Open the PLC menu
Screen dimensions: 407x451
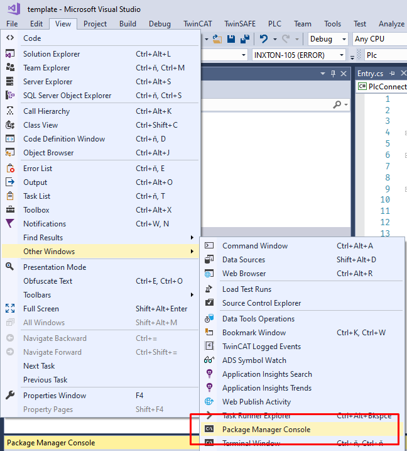click(274, 24)
